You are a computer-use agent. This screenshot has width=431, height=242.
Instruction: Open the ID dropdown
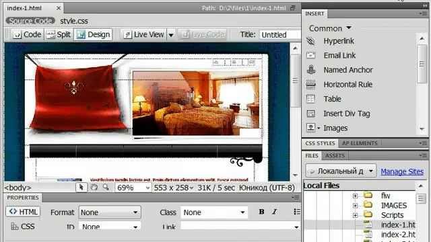click(110, 227)
